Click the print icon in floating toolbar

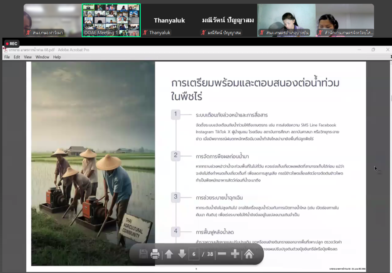[x=155, y=254]
